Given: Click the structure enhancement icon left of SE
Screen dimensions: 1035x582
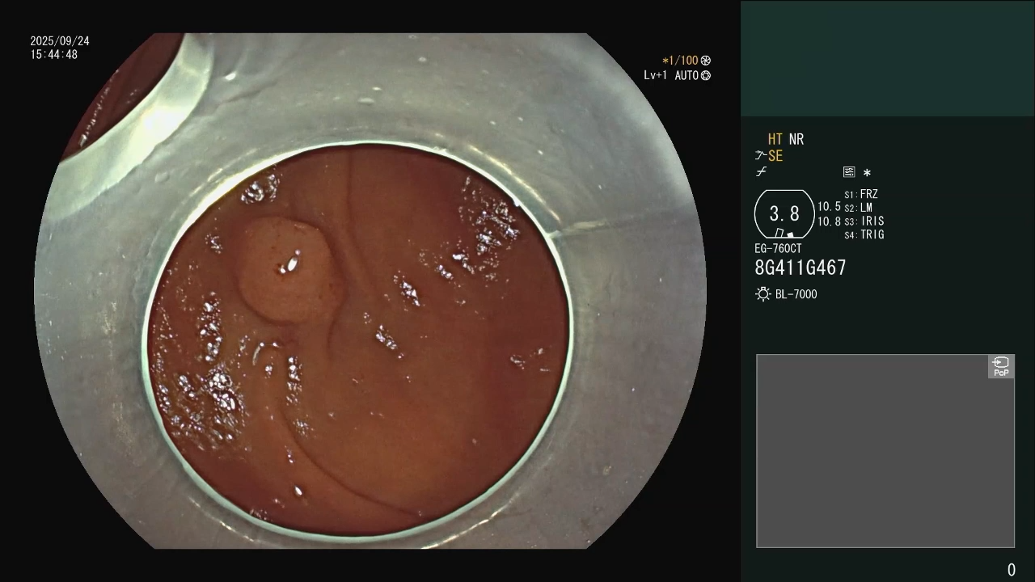Looking at the screenshot, I should pos(760,156).
